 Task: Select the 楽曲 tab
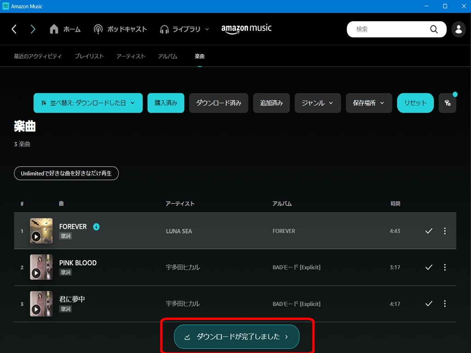tap(200, 56)
